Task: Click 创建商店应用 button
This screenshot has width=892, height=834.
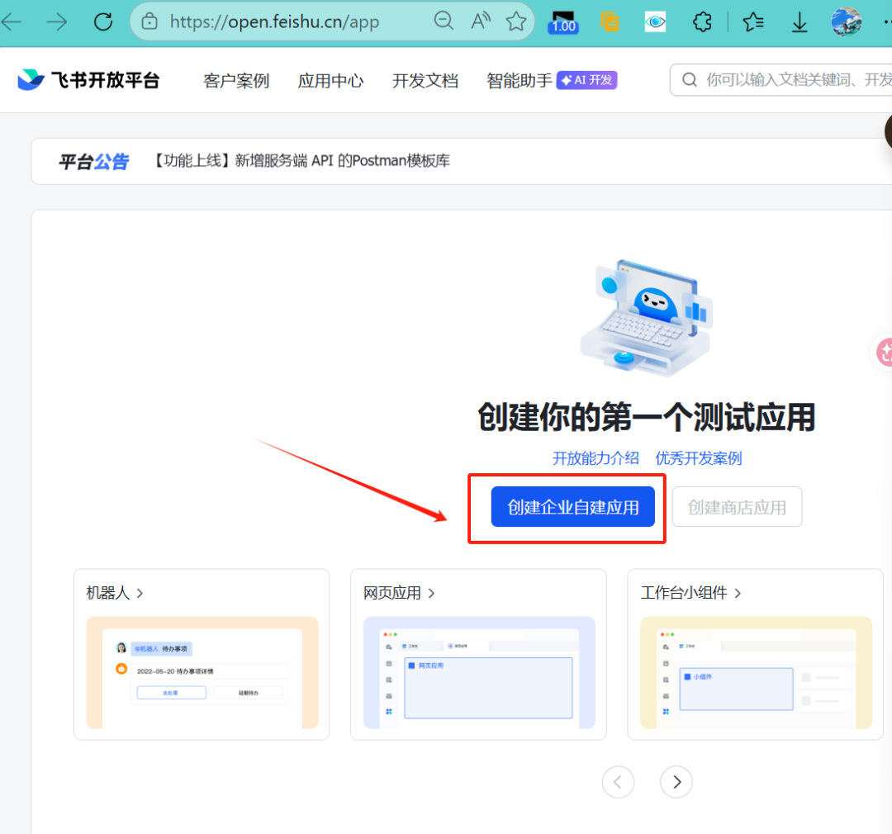Action: click(737, 506)
